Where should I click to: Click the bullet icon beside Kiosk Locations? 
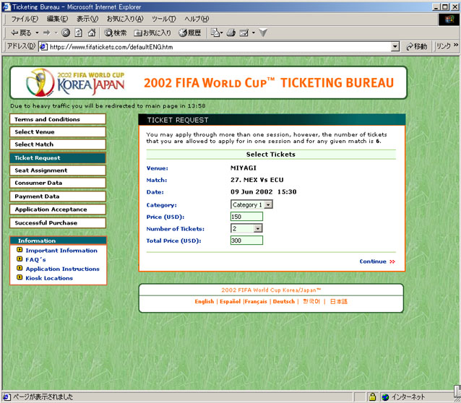click(20, 277)
